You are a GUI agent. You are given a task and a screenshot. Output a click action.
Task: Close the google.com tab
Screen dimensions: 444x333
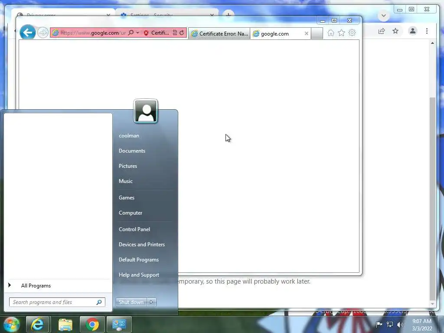307,33
